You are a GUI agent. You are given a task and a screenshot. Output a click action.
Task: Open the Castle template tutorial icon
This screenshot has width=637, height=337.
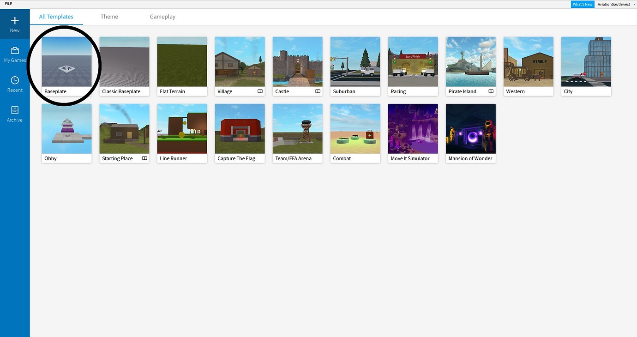coord(318,91)
